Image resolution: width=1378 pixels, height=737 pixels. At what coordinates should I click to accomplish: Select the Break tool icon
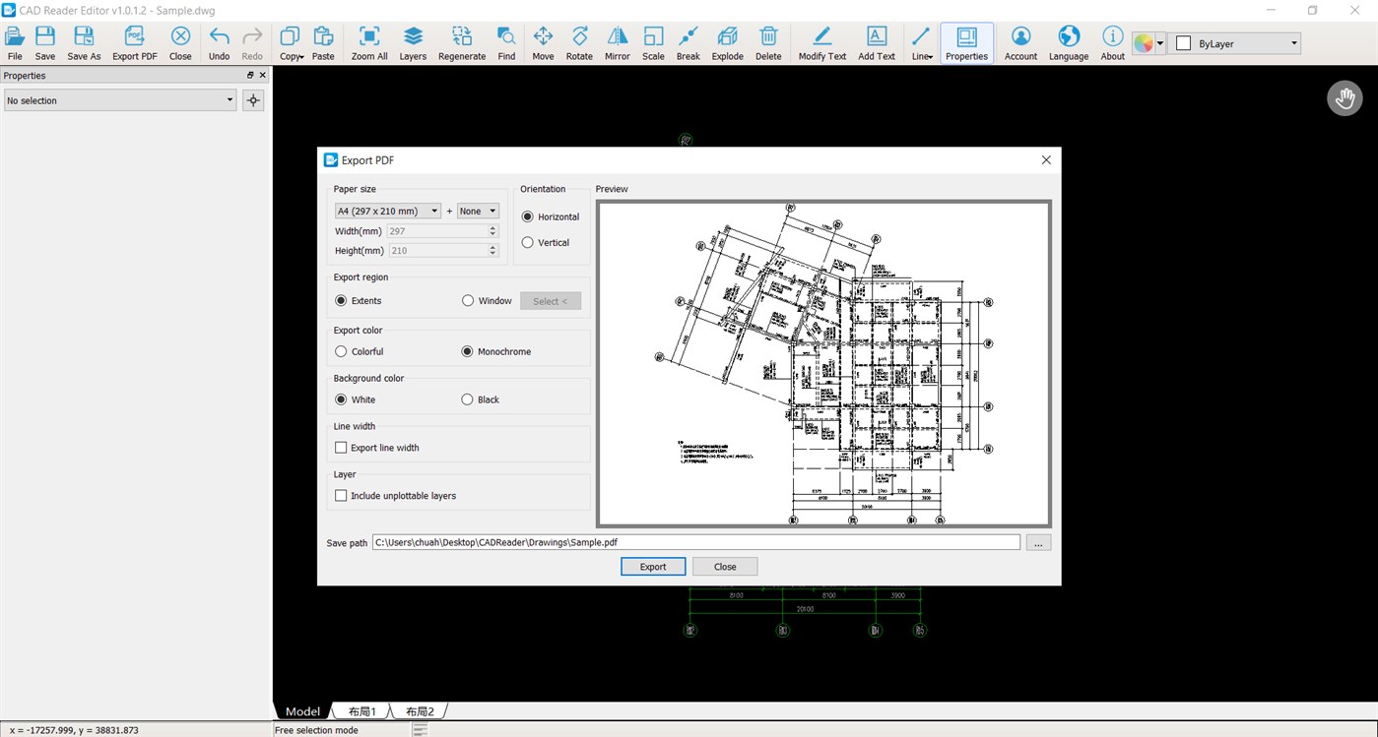click(688, 39)
